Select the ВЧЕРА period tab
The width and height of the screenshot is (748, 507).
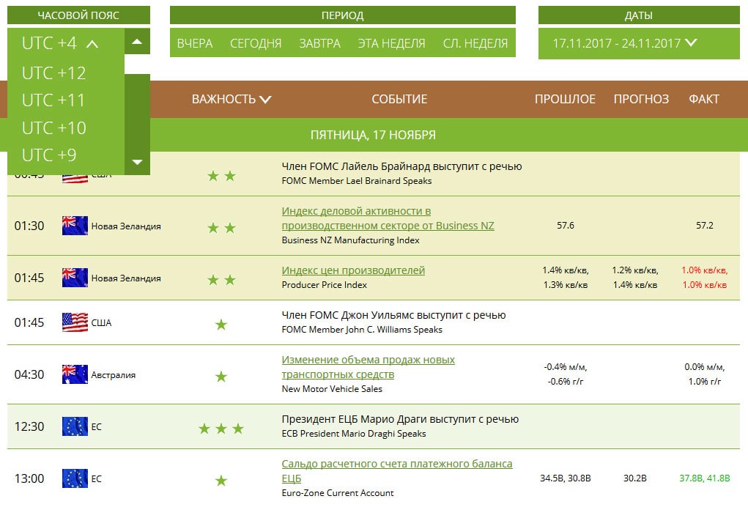(x=195, y=43)
